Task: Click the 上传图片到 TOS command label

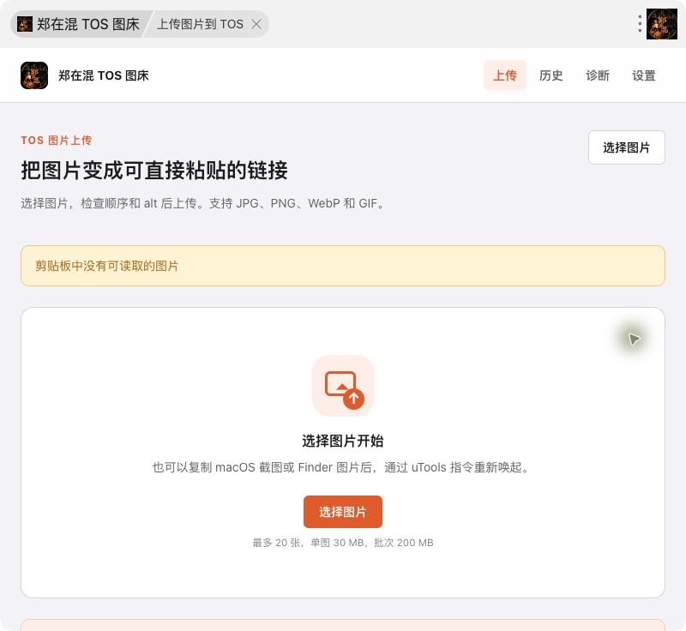Action: pyautogui.click(x=200, y=24)
